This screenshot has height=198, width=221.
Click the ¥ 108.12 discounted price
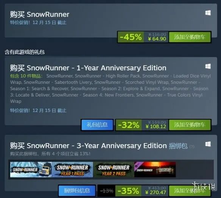156,126
